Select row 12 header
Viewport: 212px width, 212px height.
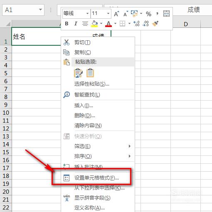click(6, 128)
